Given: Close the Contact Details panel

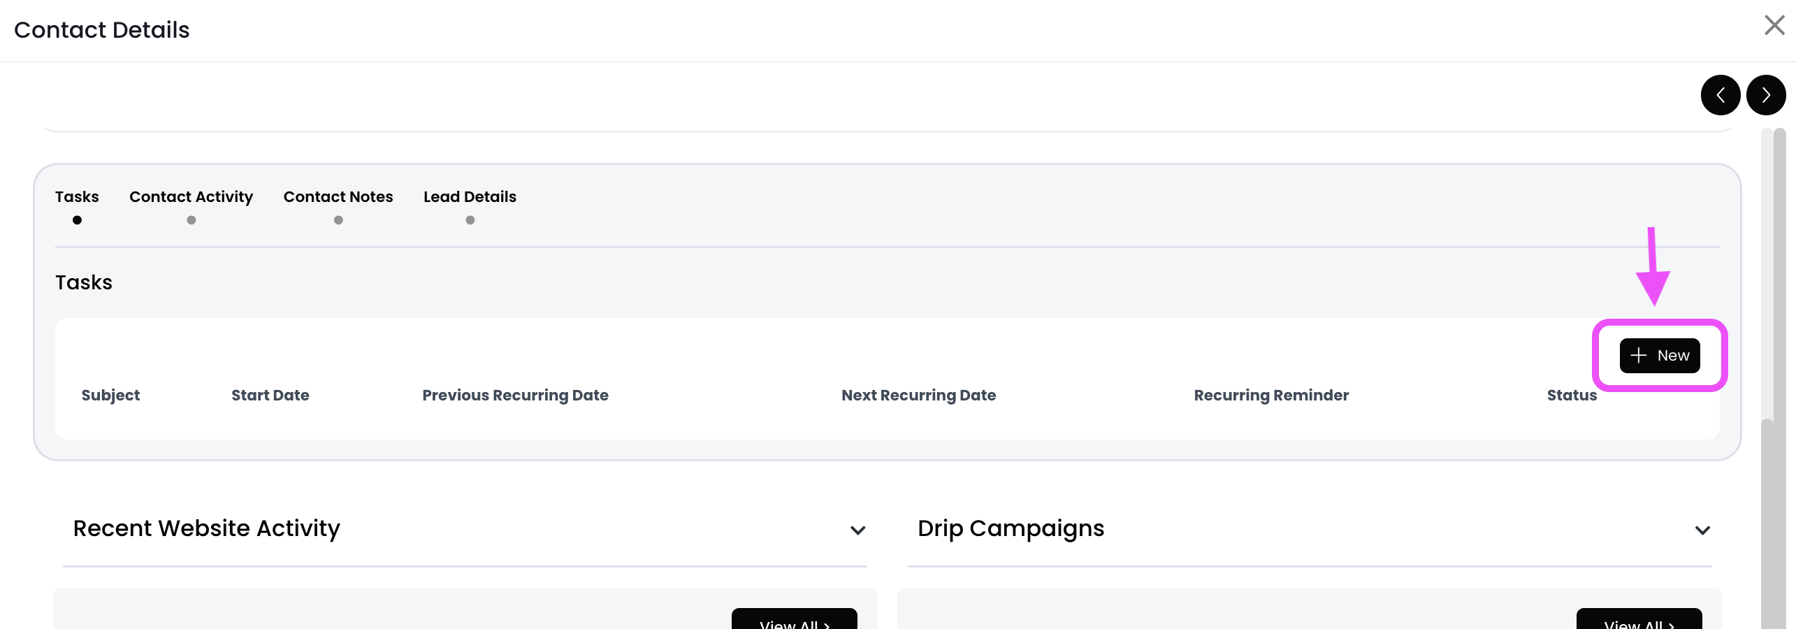Looking at the screenshot, I should [1774, 26].
